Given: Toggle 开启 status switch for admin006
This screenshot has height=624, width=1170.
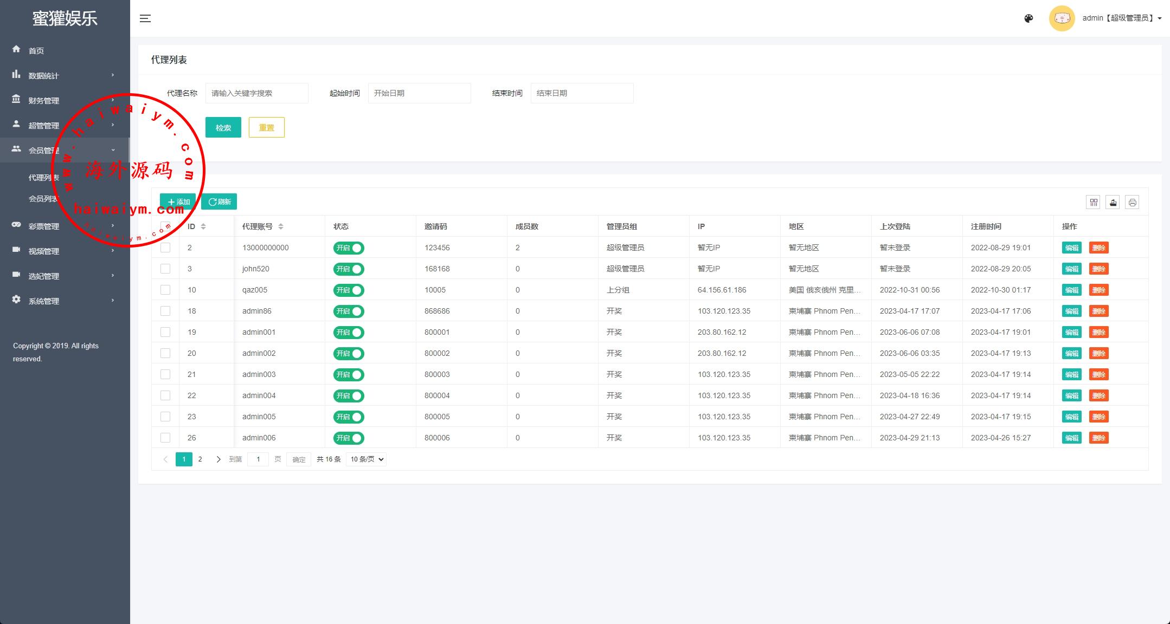Looking at the screenshot, I should 349,438.
